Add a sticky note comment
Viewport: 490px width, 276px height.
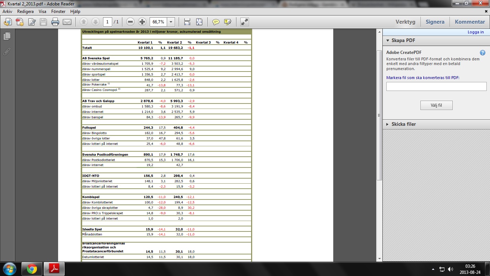click(x=216, y=22)
